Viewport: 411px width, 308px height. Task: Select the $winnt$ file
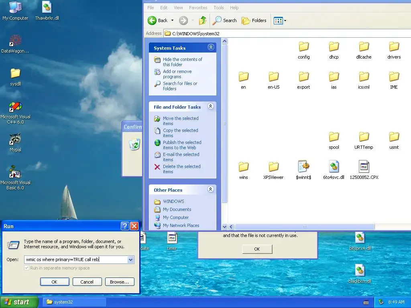click(303, 170)
